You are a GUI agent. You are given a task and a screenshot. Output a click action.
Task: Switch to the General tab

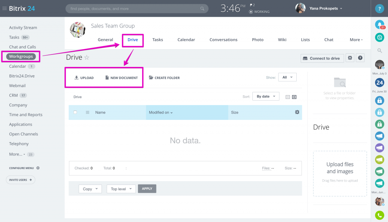105,40
